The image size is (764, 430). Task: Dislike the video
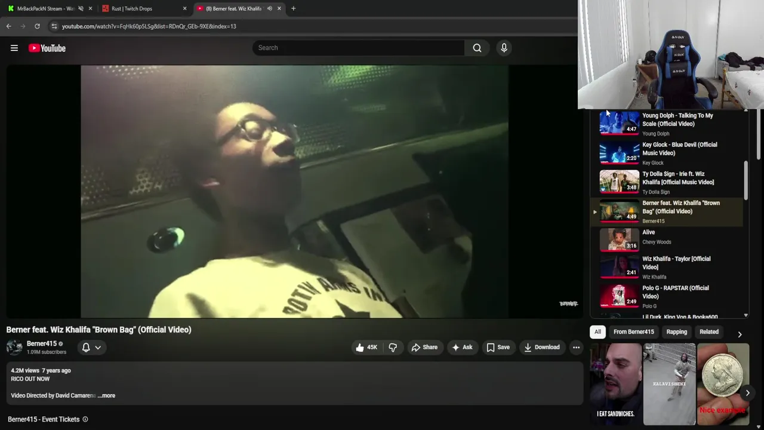click(393, 347)
